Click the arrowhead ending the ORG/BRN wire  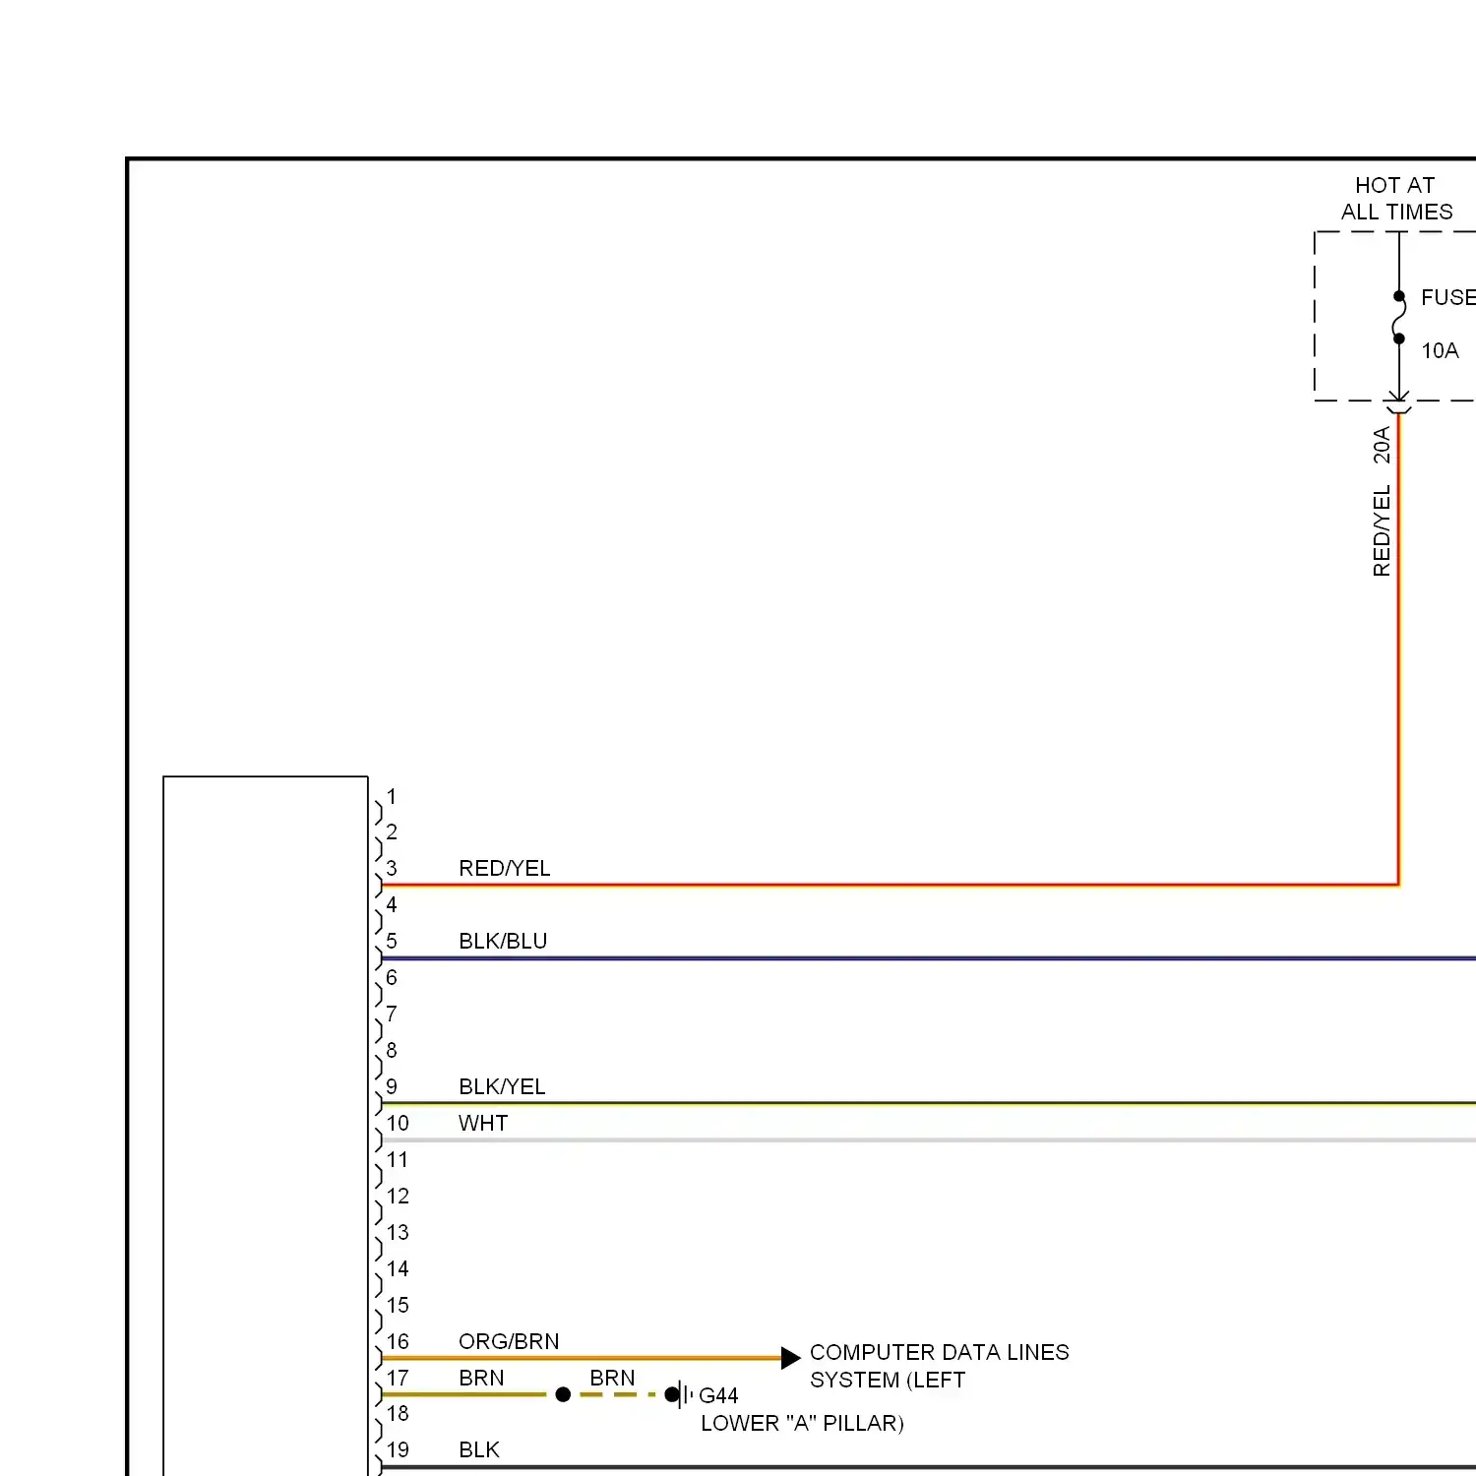[x=790, y=1358]
